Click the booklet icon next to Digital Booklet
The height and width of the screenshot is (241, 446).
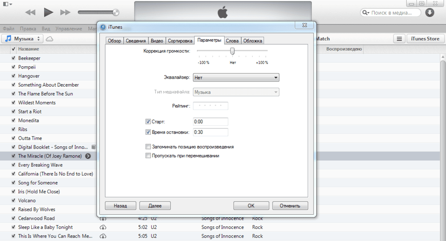pyautogui.click(x=93, y=147)
